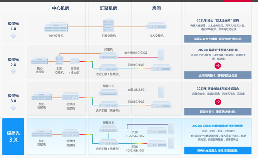This screenshot has height=158, width=258.
Task: Click the 实现以太全光组网 banner bar
Action: (x=218, y=39)
